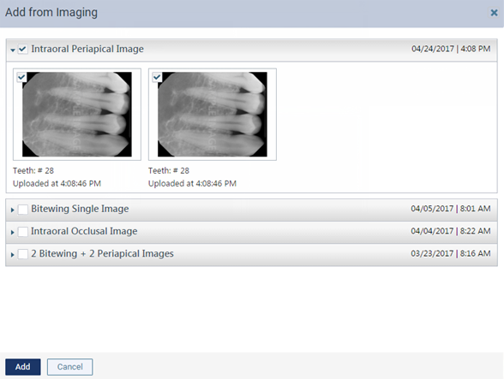504x379 pixels.
Task: Collapse the Intraoral Periapical Image section
Action: (x=13, y=50)
